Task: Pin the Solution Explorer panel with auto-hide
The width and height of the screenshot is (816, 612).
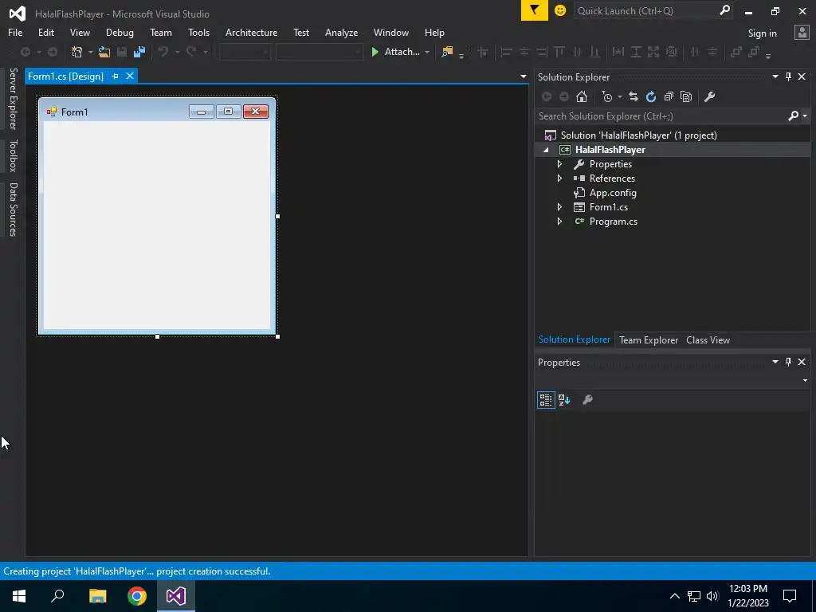Action: tap(788, 76)
